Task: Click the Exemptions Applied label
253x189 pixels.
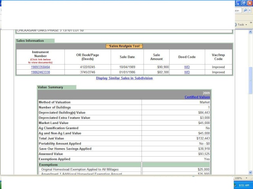Action: (x=55, y=159)
